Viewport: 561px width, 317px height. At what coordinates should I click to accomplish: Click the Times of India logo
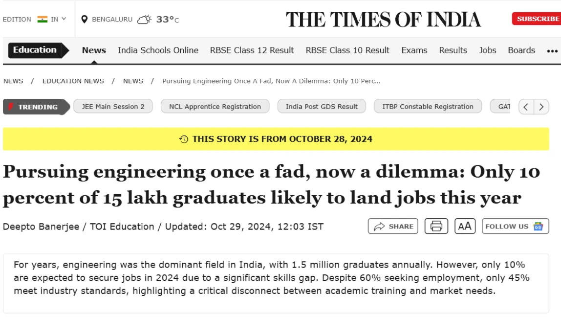(383, 20)
